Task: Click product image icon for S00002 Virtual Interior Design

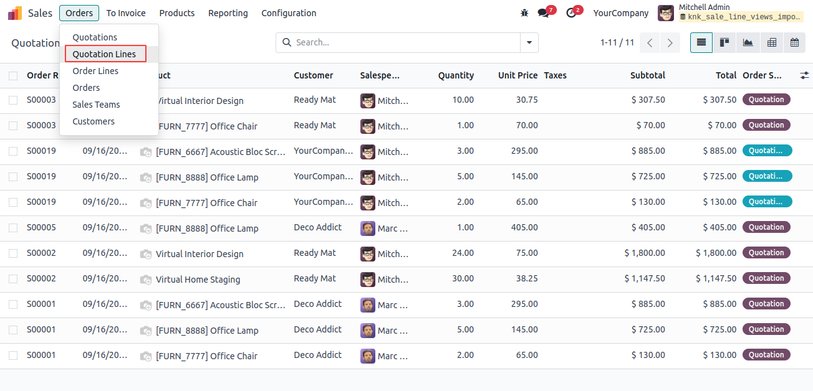Action: pyautogui.click(x=146, y=254)
